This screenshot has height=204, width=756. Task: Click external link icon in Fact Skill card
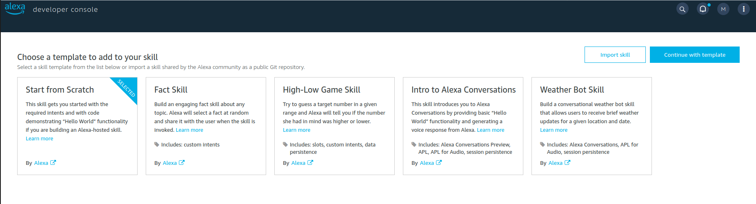click(182, 162)
